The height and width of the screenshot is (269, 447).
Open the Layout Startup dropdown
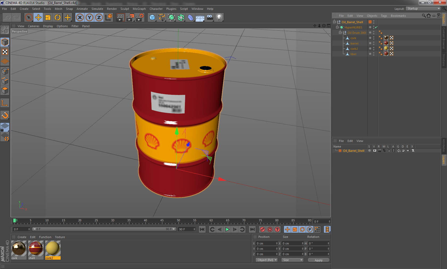(x=423, y=9)
